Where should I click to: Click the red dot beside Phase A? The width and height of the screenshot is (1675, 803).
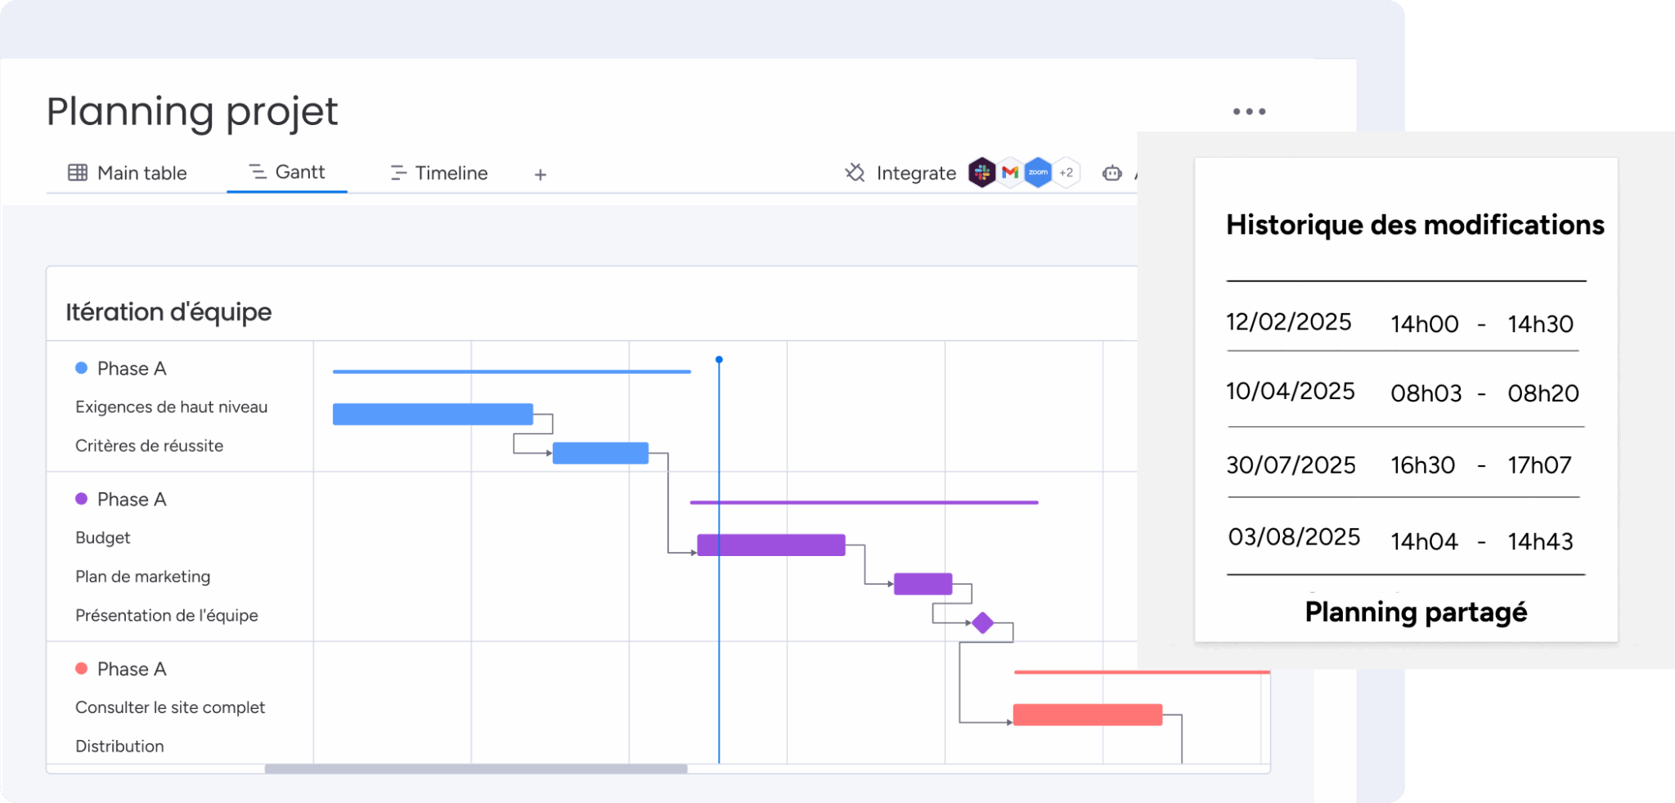click(x=81, y=668)
